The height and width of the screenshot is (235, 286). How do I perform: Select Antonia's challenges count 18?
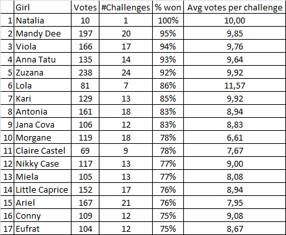pyautogui.click(x=125, y=111)
